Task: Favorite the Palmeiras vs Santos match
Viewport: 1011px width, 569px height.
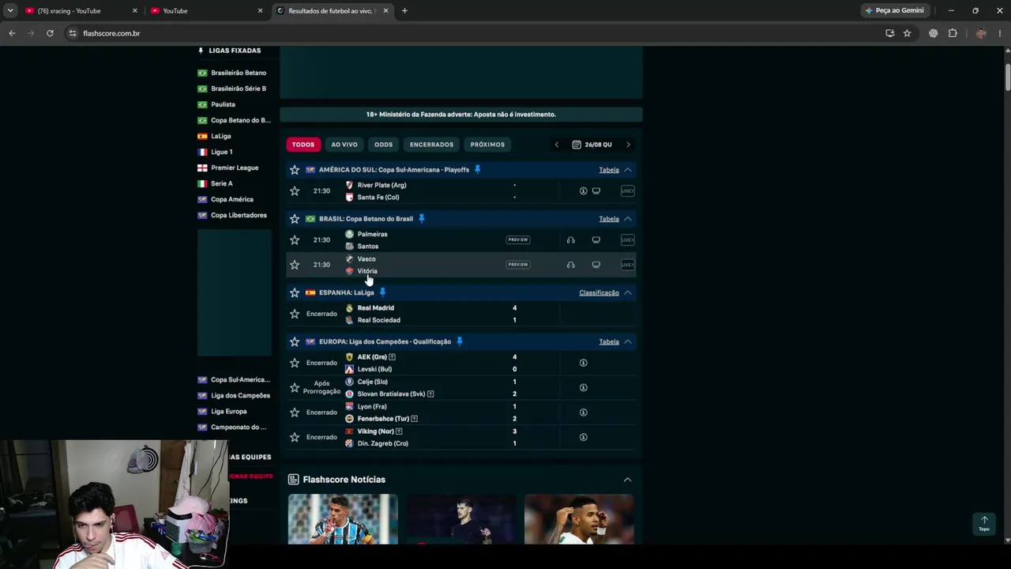Action: click(295, 240)
